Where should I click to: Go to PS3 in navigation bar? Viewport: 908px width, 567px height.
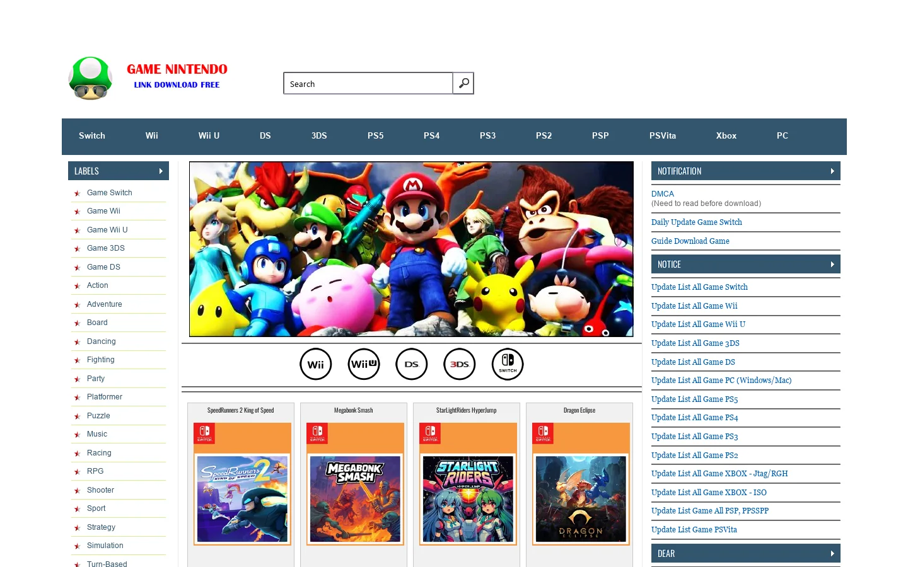487,135
